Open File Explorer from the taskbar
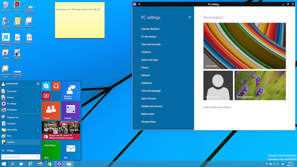297x167 pixels. point(40,164)
